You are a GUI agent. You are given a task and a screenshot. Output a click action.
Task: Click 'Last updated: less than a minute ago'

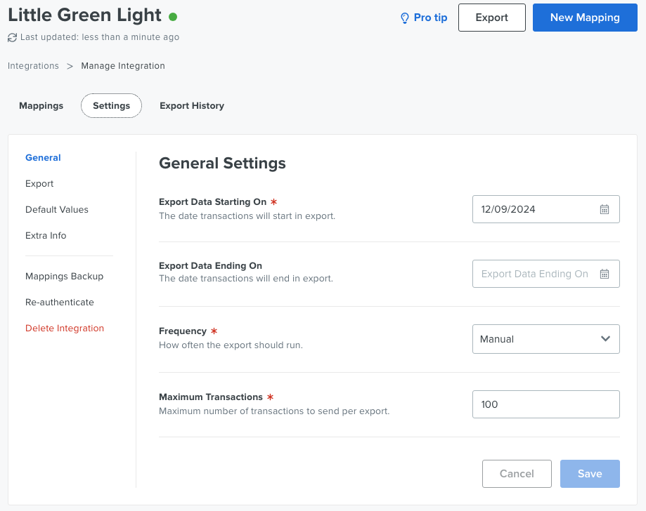coord(100,37)
